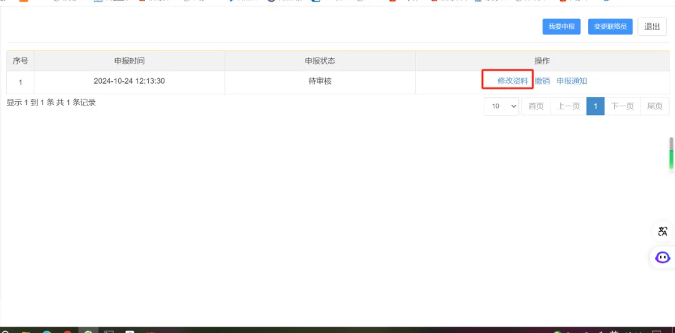675x333 pixels.
Task: Click the green vertical scrollbar handle
Action: (671, 153)
